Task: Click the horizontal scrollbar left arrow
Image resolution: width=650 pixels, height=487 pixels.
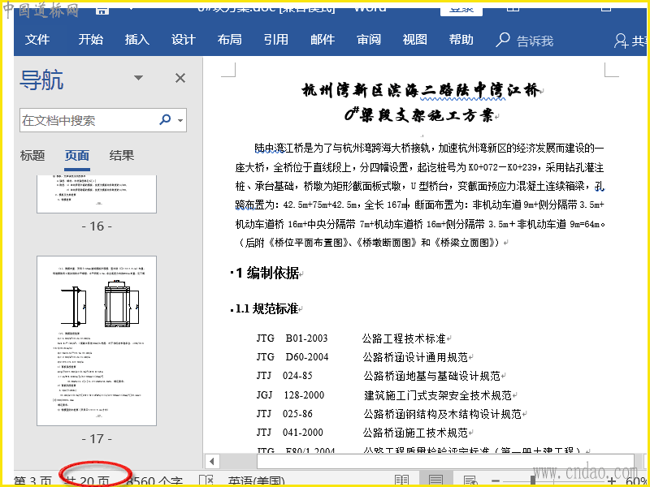Action: [212, 461]
